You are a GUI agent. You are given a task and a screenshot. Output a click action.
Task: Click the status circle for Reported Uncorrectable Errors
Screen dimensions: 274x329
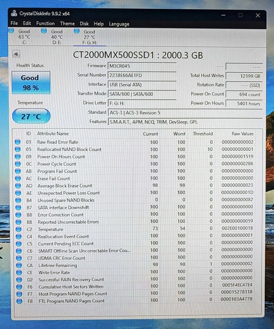point(19,222)
